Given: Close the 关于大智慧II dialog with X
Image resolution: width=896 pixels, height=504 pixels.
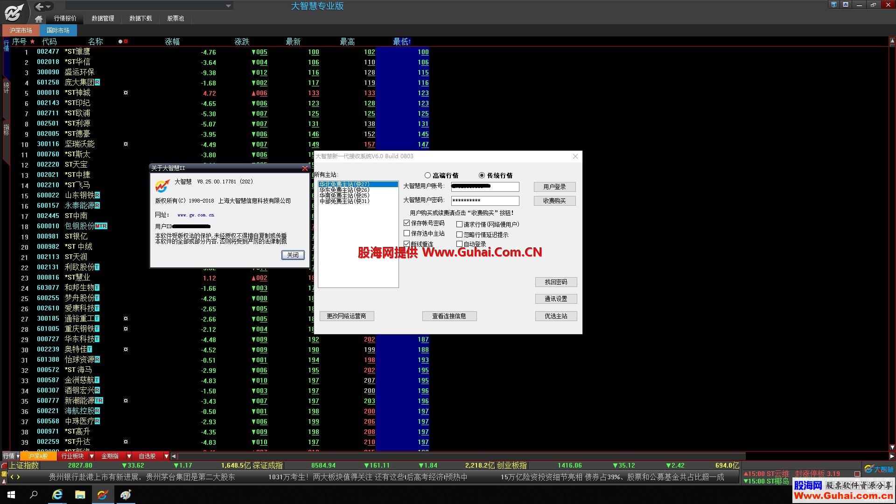Looking at the screenshot, I should (x=305, y=168).
